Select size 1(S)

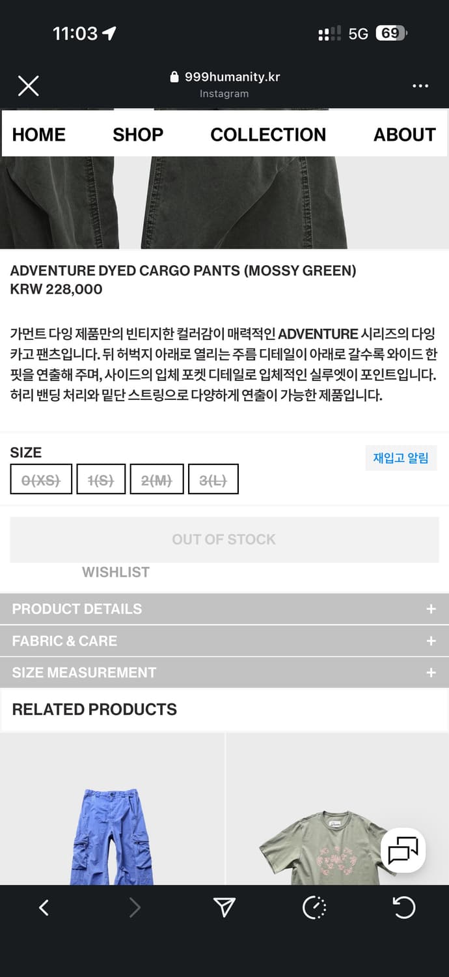click(101, 480)
